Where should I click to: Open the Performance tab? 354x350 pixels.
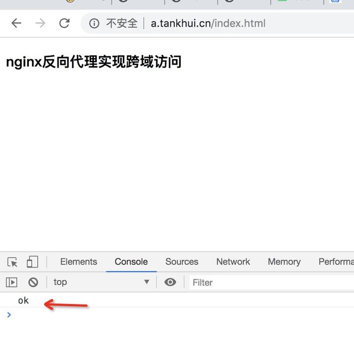pyautogui.click(x=336, y=261)
